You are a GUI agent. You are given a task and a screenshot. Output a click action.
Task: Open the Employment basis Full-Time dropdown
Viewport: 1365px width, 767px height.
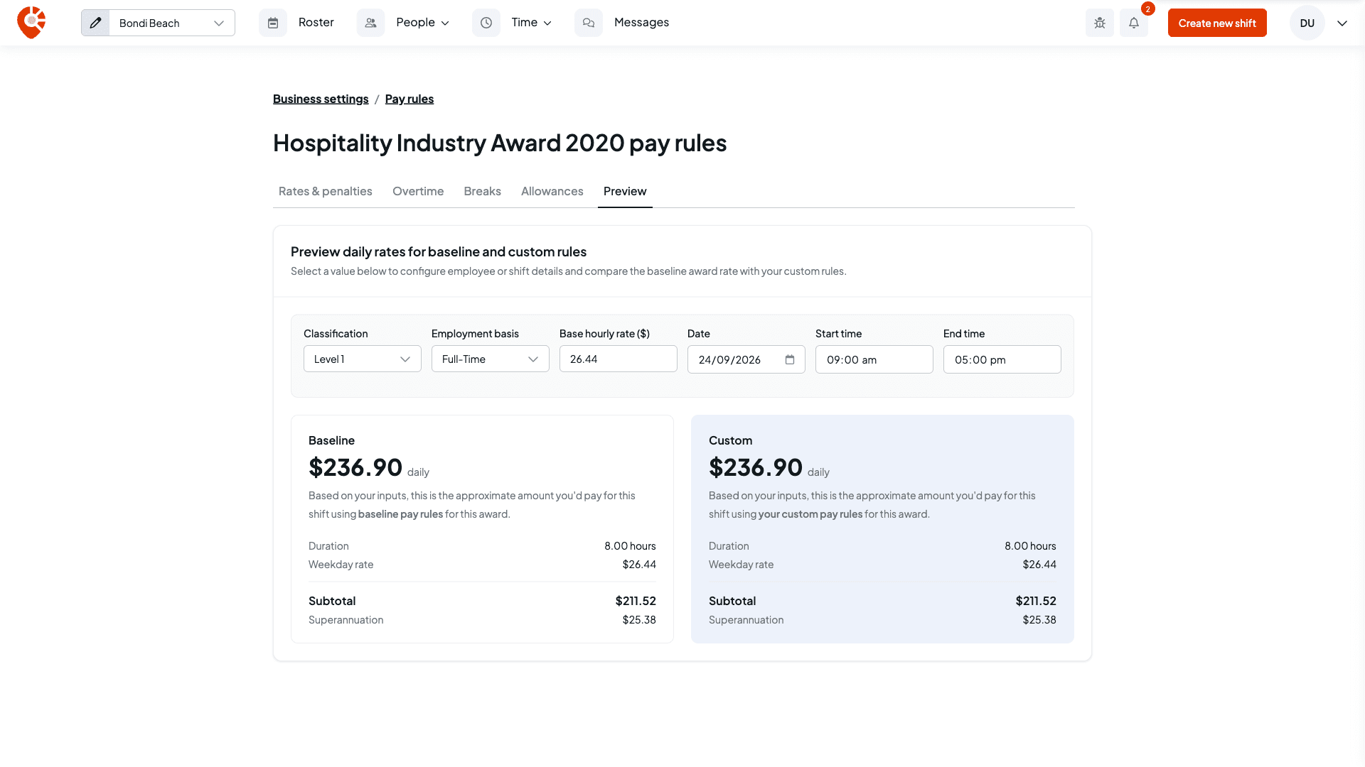491,359
